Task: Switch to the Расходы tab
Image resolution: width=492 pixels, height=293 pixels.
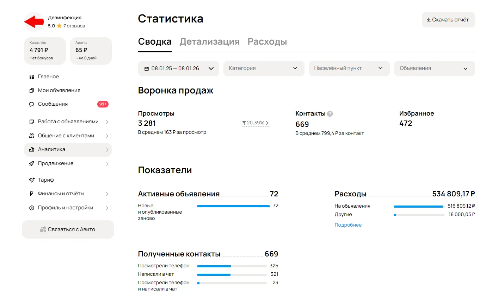Action: [267, 41]
